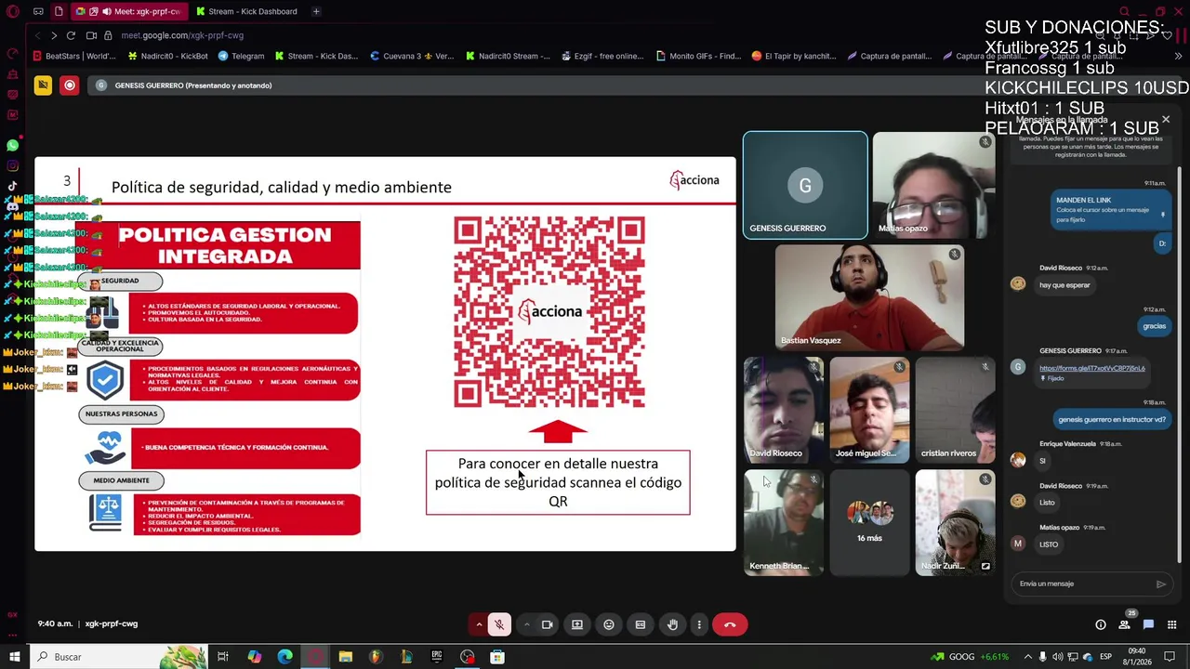Open Instagram in Opera sidebar

(13, 166)
